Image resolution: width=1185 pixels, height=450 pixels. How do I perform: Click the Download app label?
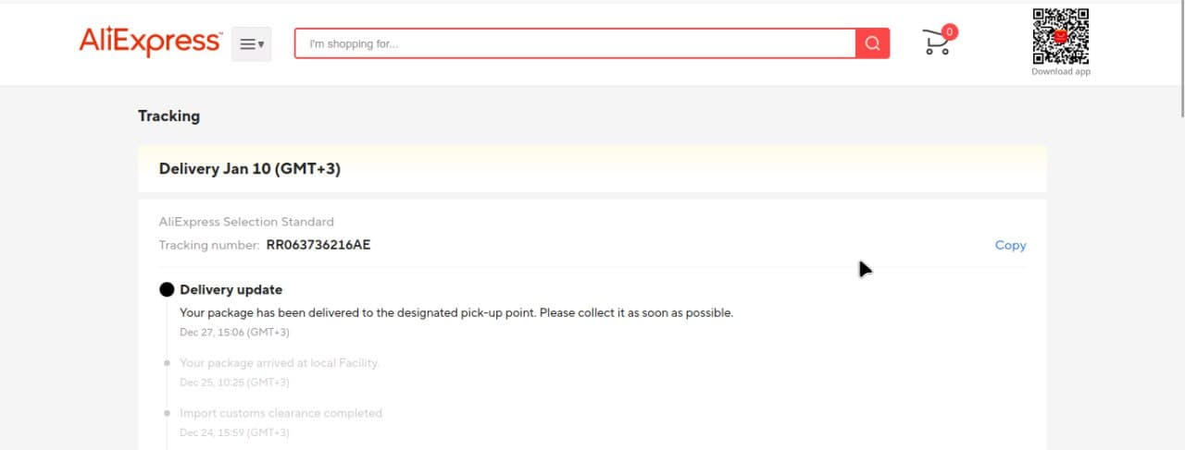[1061, 72]
